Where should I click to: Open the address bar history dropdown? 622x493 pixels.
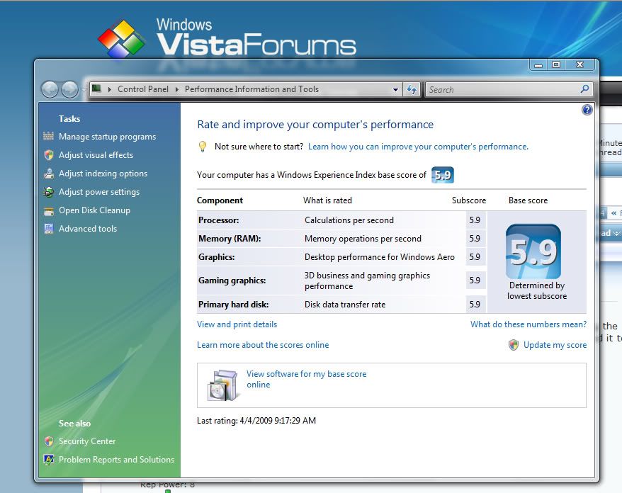click(395, 90)
